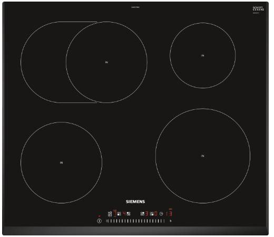Set power level on the touch slider strip
The width and height of the screenshot is (274, 237).
[x=136, y=221]
